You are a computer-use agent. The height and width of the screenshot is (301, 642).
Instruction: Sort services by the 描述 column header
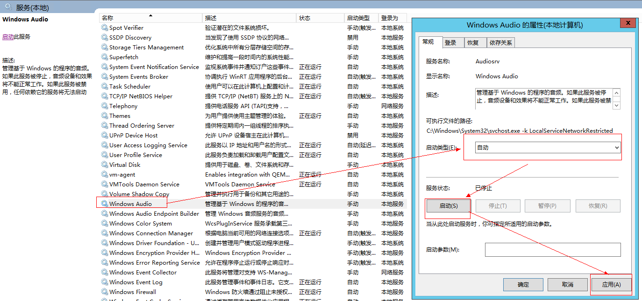pos(250,18)
